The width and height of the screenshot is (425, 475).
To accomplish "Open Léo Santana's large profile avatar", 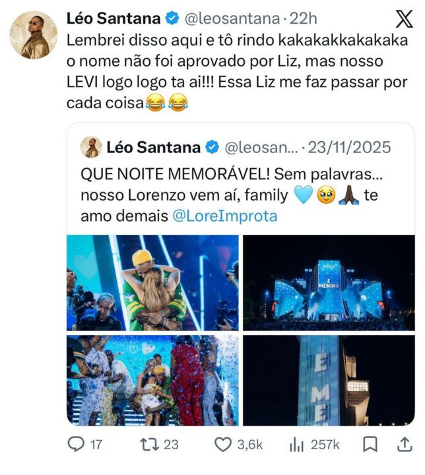I will 34,35.
